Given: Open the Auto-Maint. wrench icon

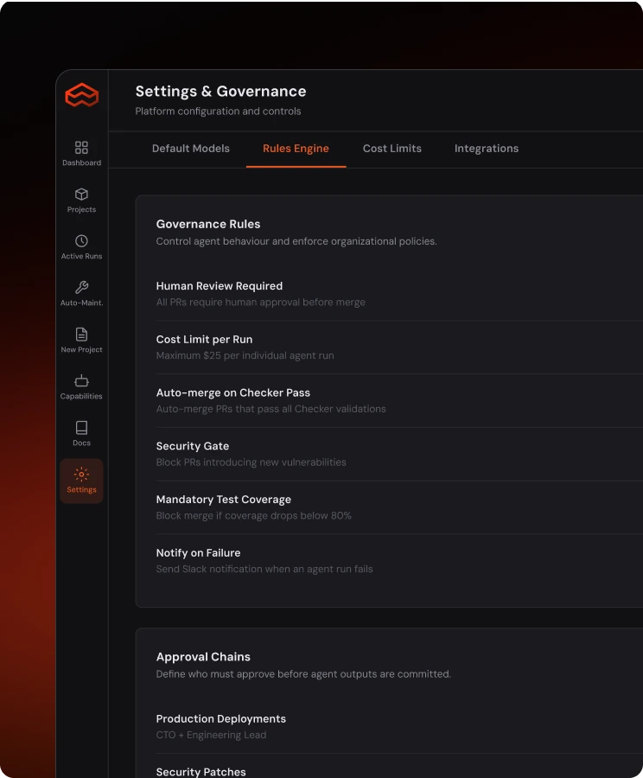Looking at the screenshot, I should (81, 287).
